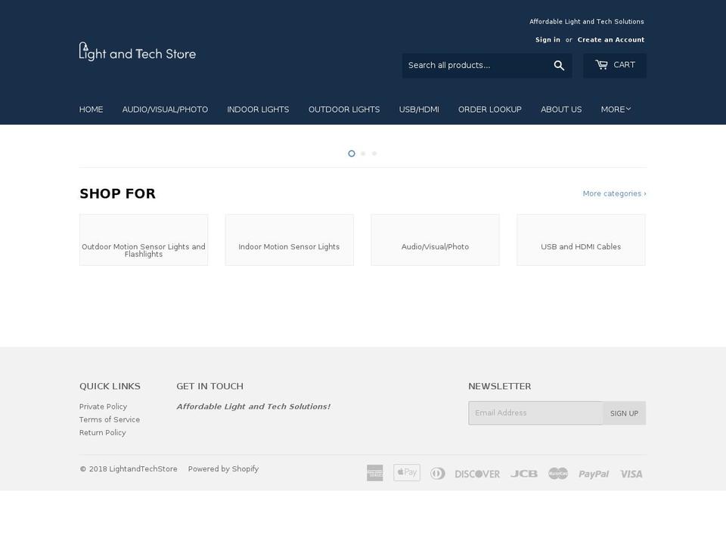The width and height of the screenshot is (726, 544).
Task: Go to the HOME menu item
Action: pyautogui.click(x=92, y=110)
